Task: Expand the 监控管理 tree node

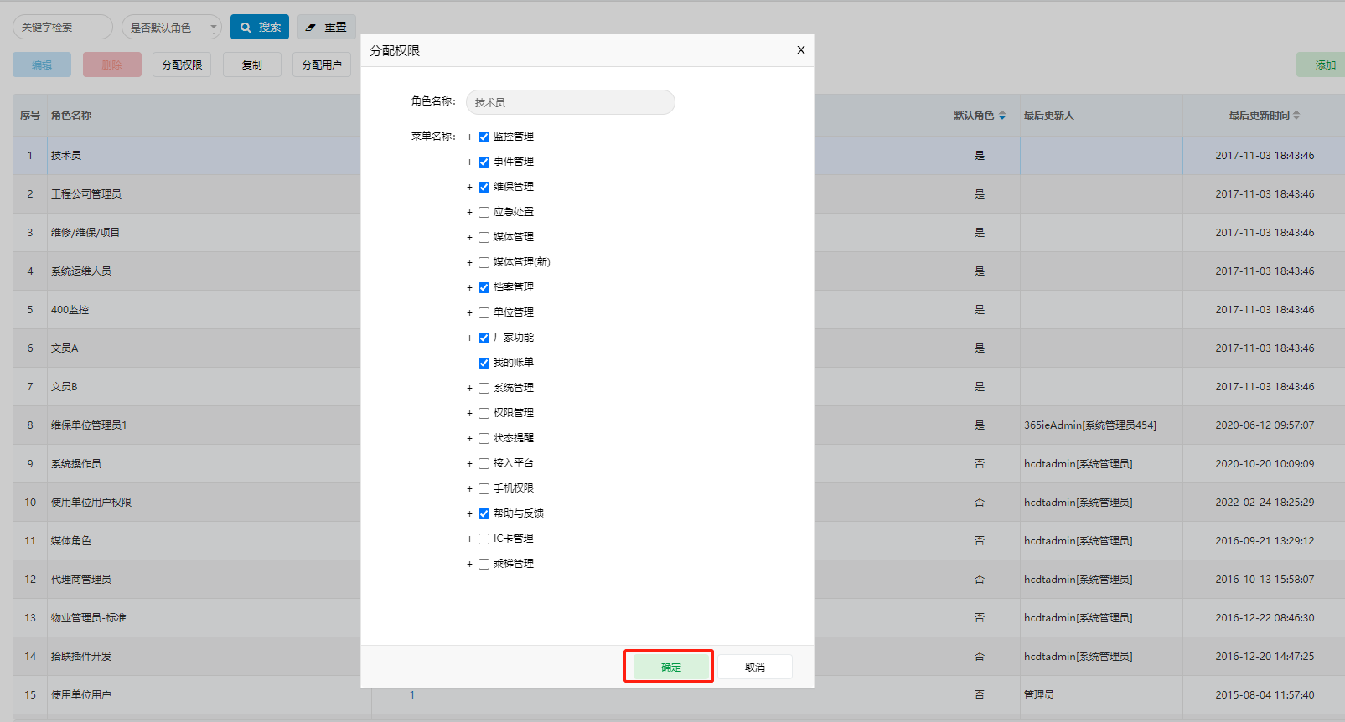Action: pos(469,137)
